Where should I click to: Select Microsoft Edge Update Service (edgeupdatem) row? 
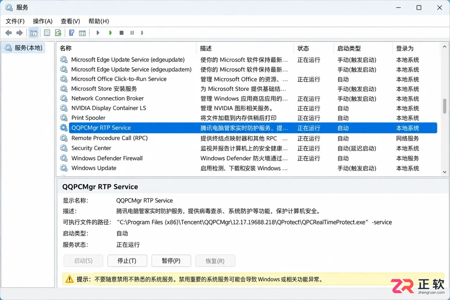pos(248,69)
